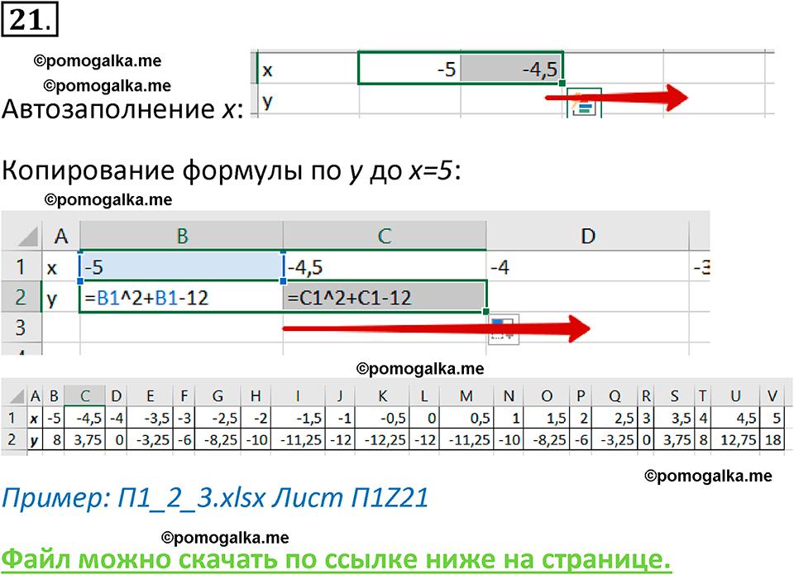Open the green 'Файл можно скачать по ссылке' link

(x=337, y=559)
